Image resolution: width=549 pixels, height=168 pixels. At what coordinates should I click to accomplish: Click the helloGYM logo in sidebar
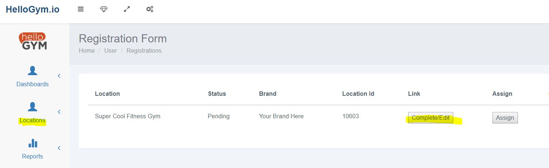(x=33, y=41)
